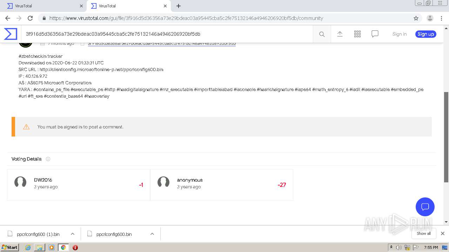Click Sign in link
Viewport: 449px width, 252px height.
pyautogui.click(x=400, y=34)
